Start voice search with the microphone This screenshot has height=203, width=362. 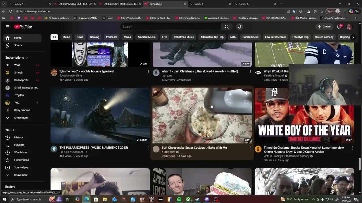(240, 27)
